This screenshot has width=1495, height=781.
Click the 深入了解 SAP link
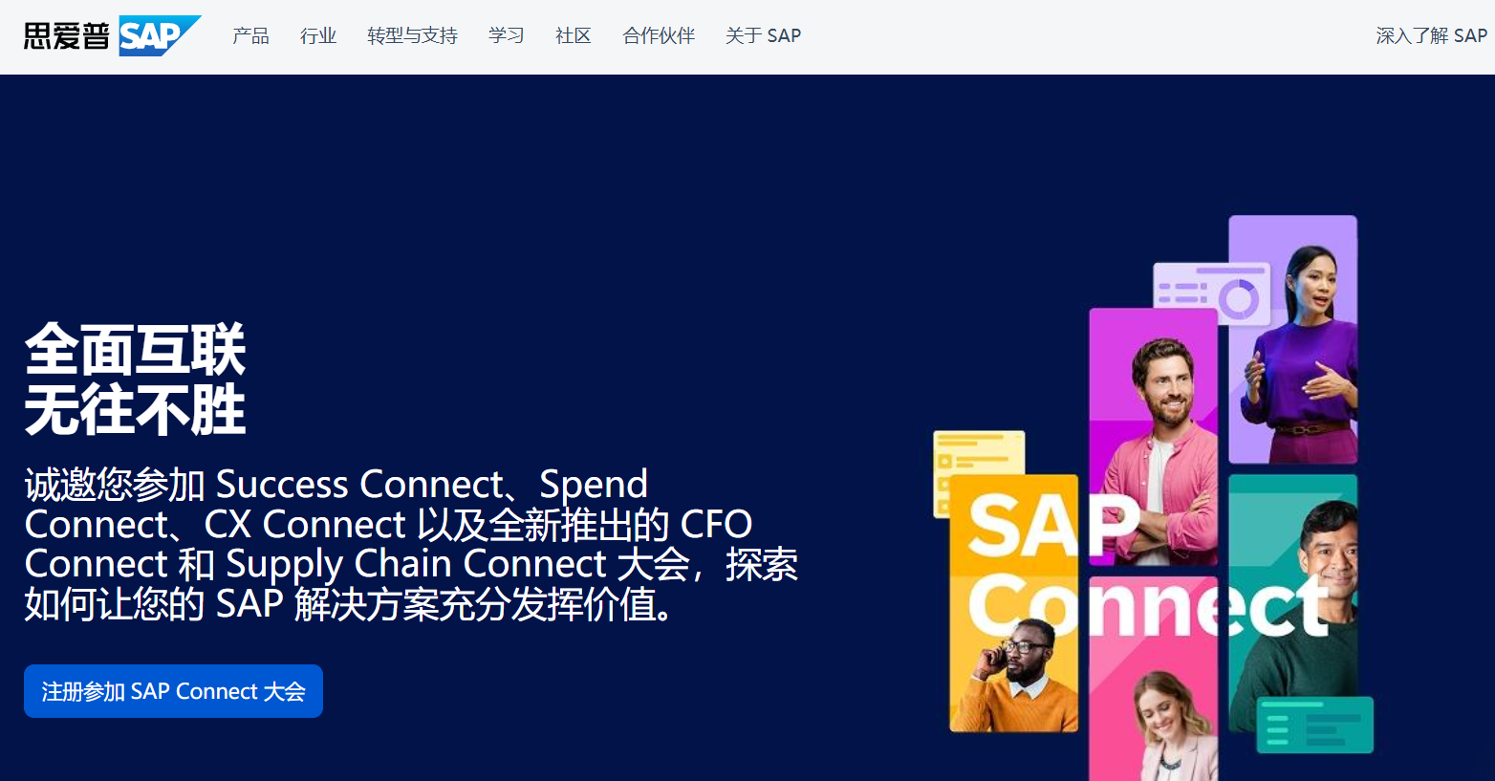[x=1432, y=36]
